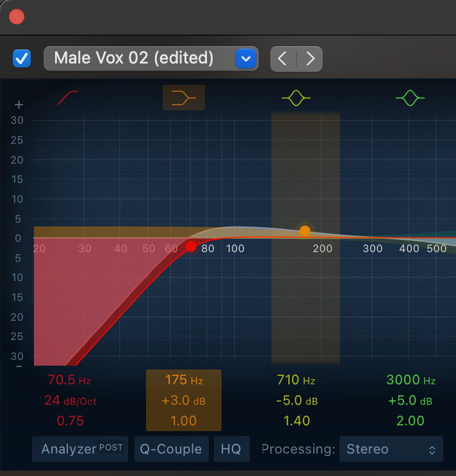The height and width of the screenshot is (476, 456).
Task: Toggle the blue plugin enable checkbox
Action: (x=22, y=58)
